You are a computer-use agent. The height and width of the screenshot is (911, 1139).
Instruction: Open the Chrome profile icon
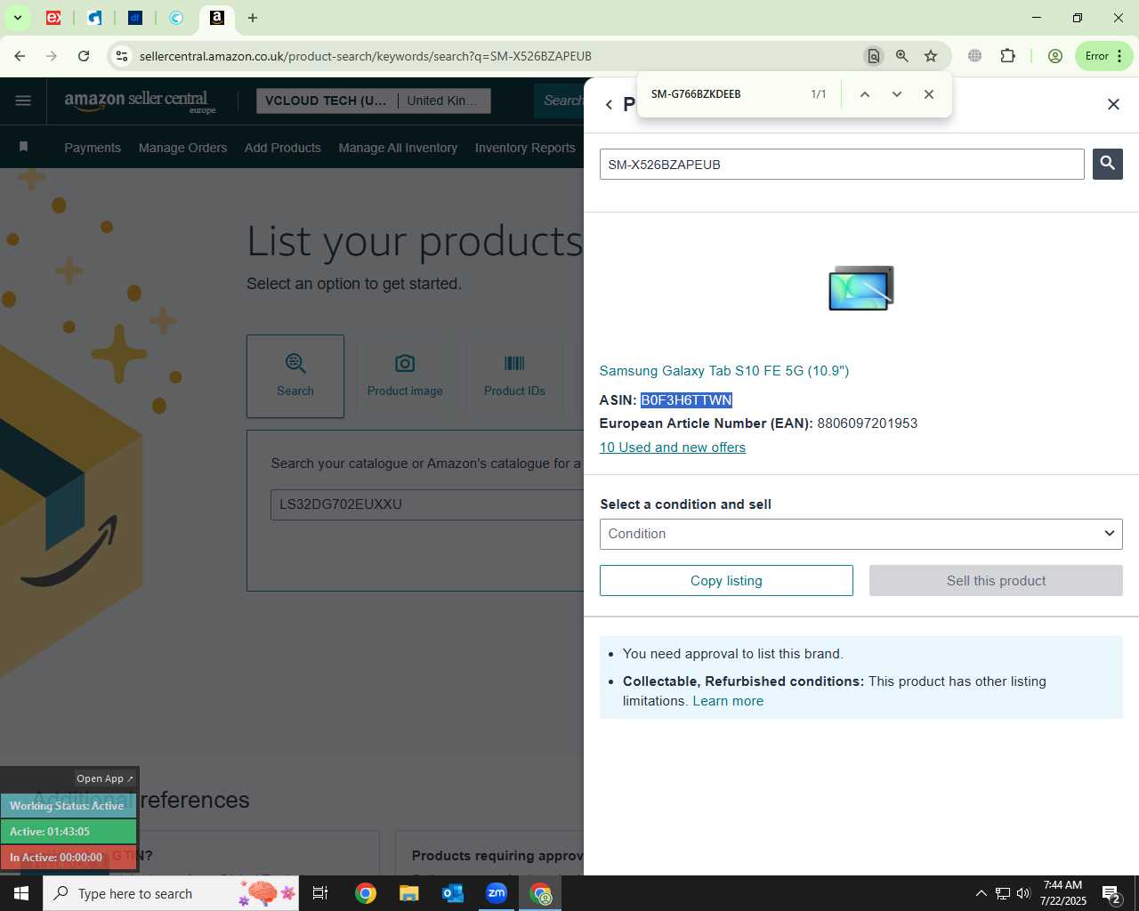tap(1055, 56)
